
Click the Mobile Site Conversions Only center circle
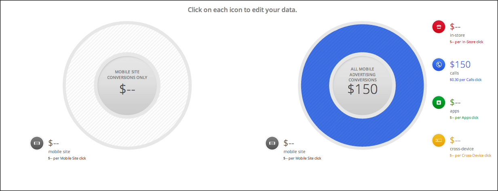(x=127, y=85)
